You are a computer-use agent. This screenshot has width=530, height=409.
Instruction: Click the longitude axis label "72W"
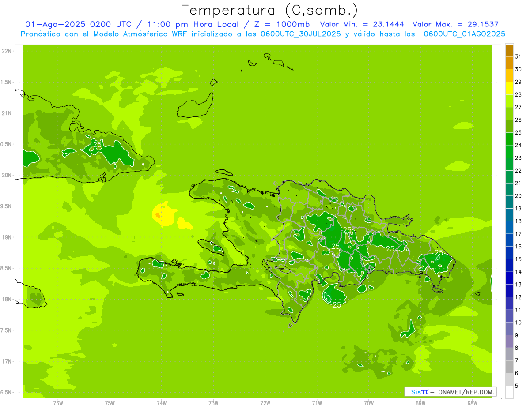[x=265, y=403]
